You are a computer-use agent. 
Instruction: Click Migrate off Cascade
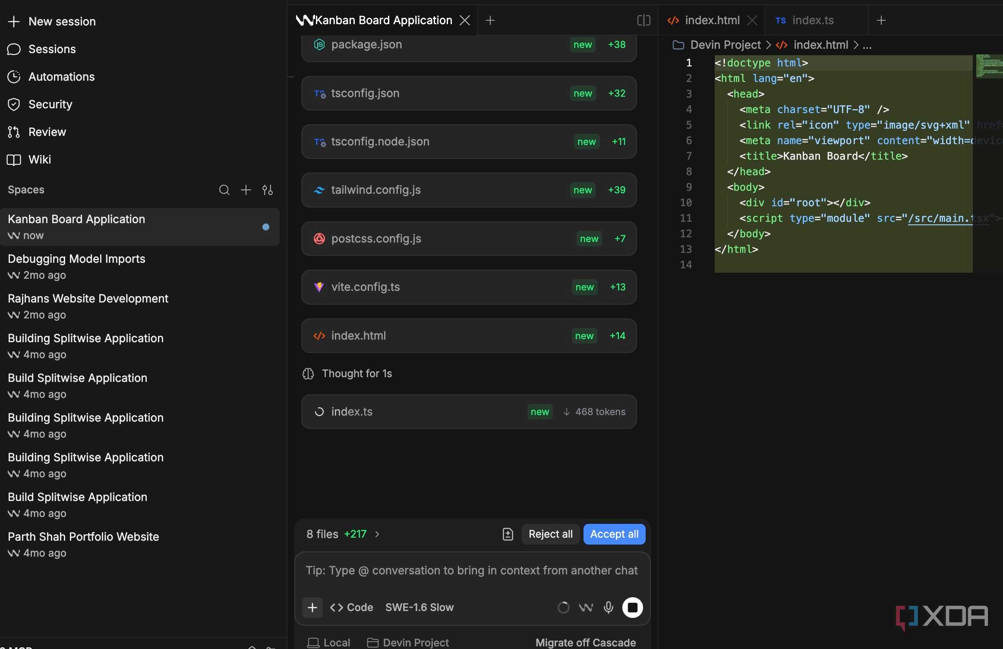click(x=586, y=643)
